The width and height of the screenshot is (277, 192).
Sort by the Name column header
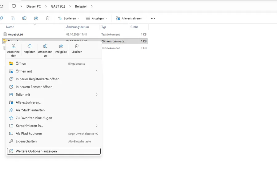tap(10, 27)
